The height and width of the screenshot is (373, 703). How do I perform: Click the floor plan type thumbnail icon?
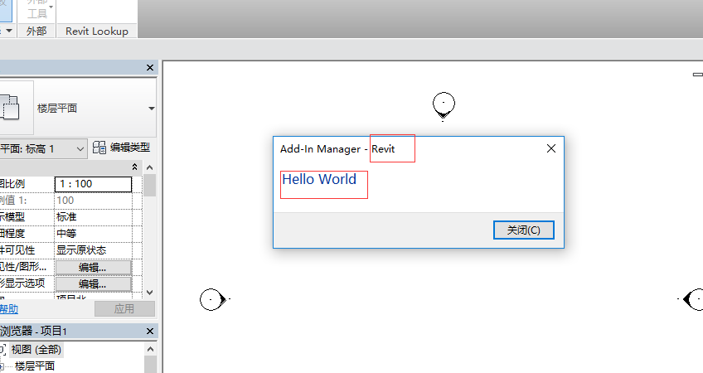[10, 107]
